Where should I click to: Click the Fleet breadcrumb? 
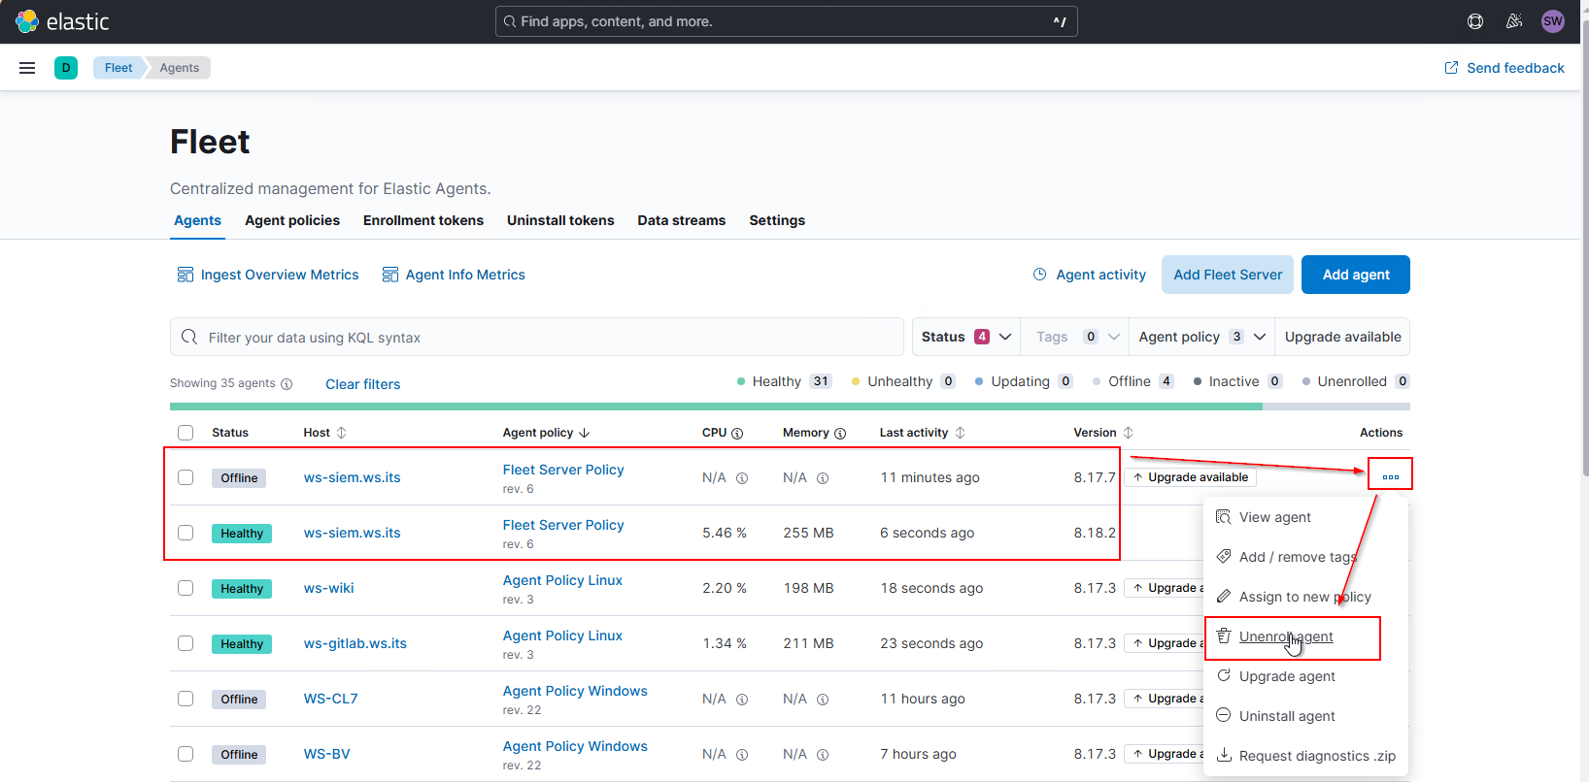[x=118, y=68]
